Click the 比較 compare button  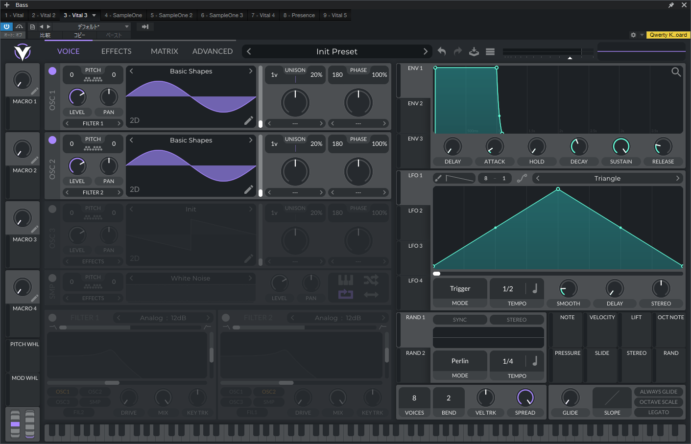pyautogui.click(x=45, y=35)
